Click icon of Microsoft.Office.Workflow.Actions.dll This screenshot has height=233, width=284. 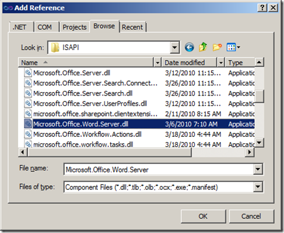coord(28,134)
